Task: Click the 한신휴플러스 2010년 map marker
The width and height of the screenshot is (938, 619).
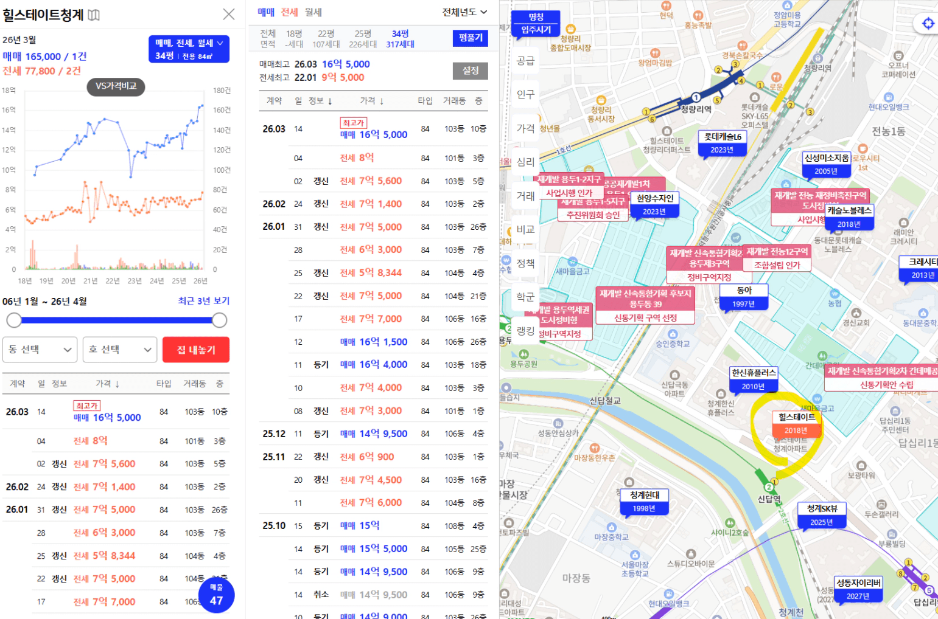Action: coord(754,379)
